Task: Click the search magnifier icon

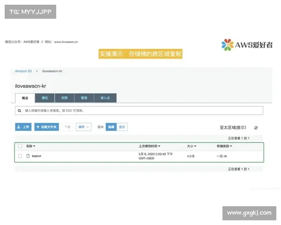Action: (19, 111)
